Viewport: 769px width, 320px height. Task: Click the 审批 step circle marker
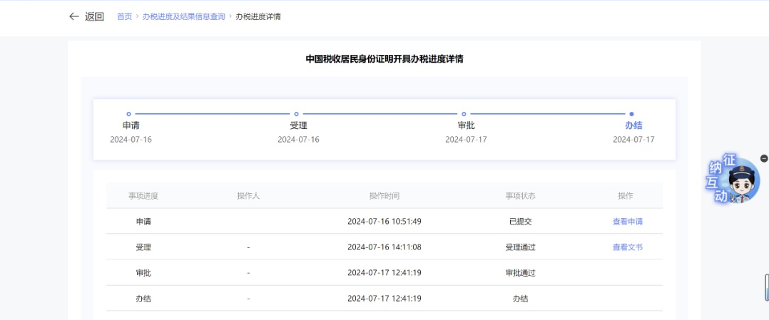click(464, 114)
